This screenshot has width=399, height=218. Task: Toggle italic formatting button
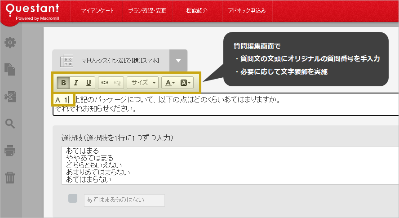click(x=75, y=83)
